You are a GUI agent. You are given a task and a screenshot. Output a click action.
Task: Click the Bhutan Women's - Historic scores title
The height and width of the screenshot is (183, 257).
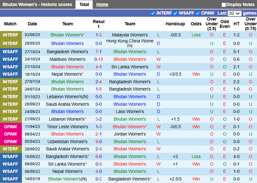pyautogui.click(x=37, y=4)
